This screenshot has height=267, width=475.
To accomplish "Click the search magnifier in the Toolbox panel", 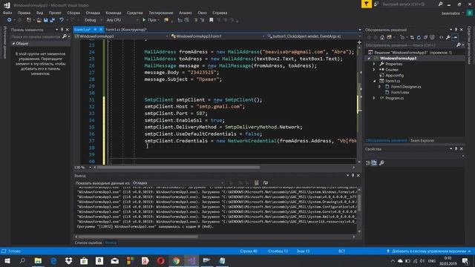I will click(65, 36).
